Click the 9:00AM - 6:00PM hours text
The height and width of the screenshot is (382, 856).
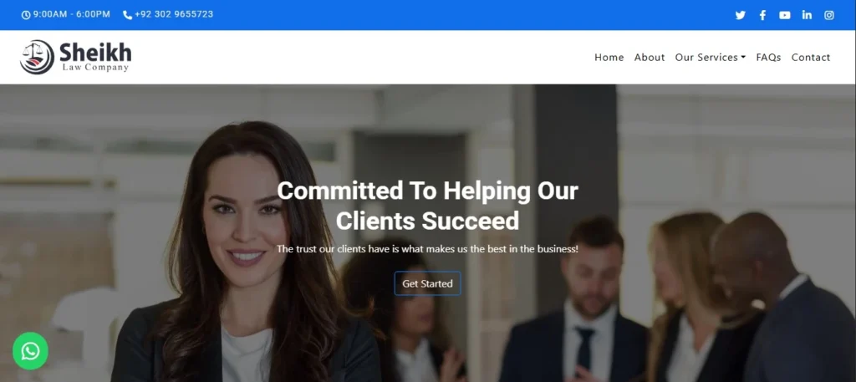(x=72, y=14)
